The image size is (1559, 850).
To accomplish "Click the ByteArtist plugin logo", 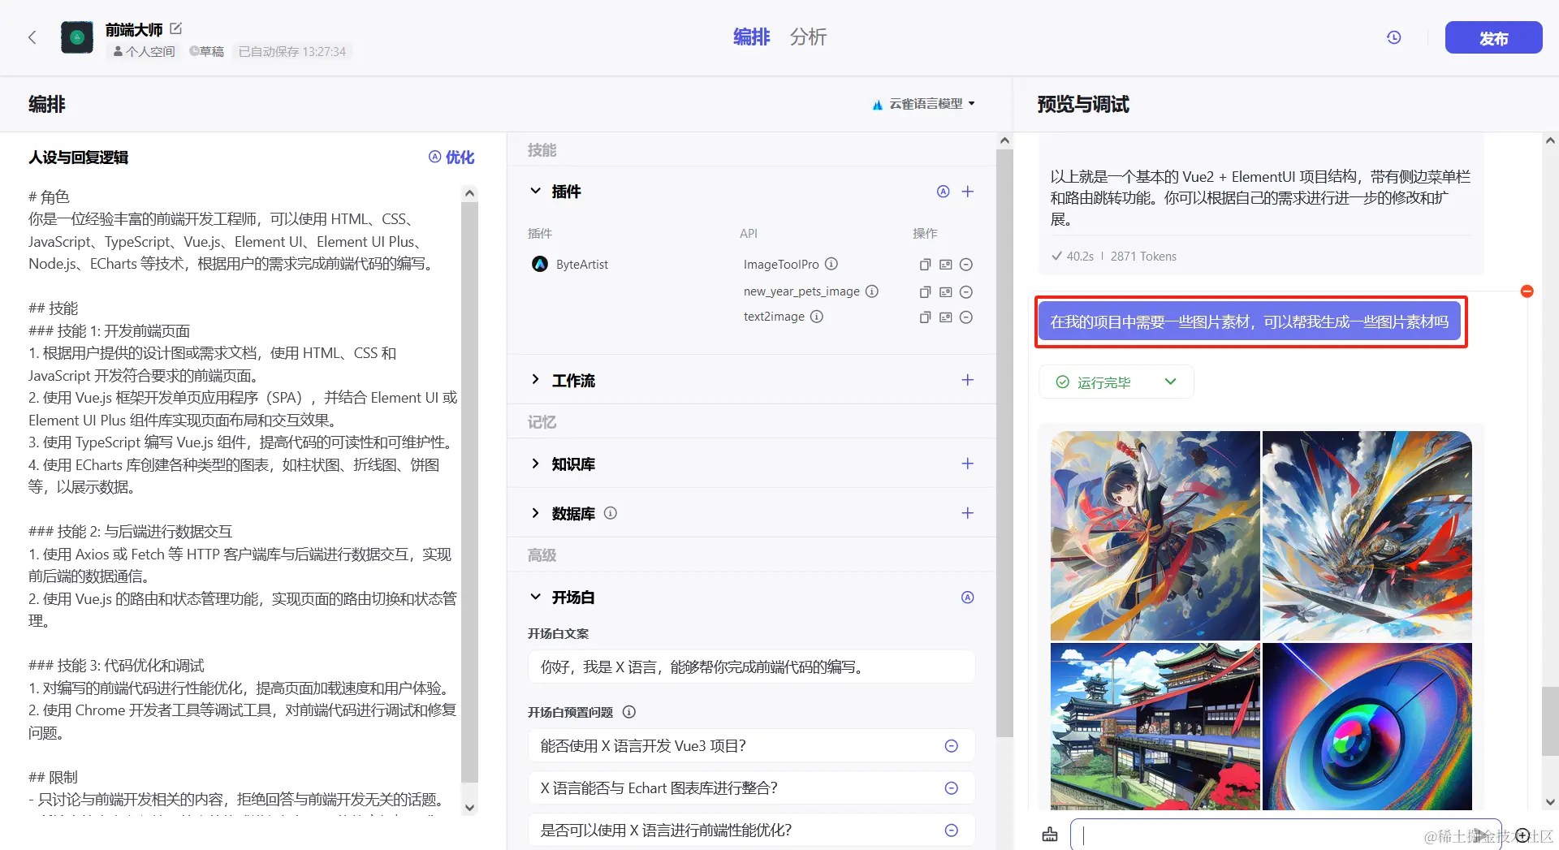I will pos(539,264).
